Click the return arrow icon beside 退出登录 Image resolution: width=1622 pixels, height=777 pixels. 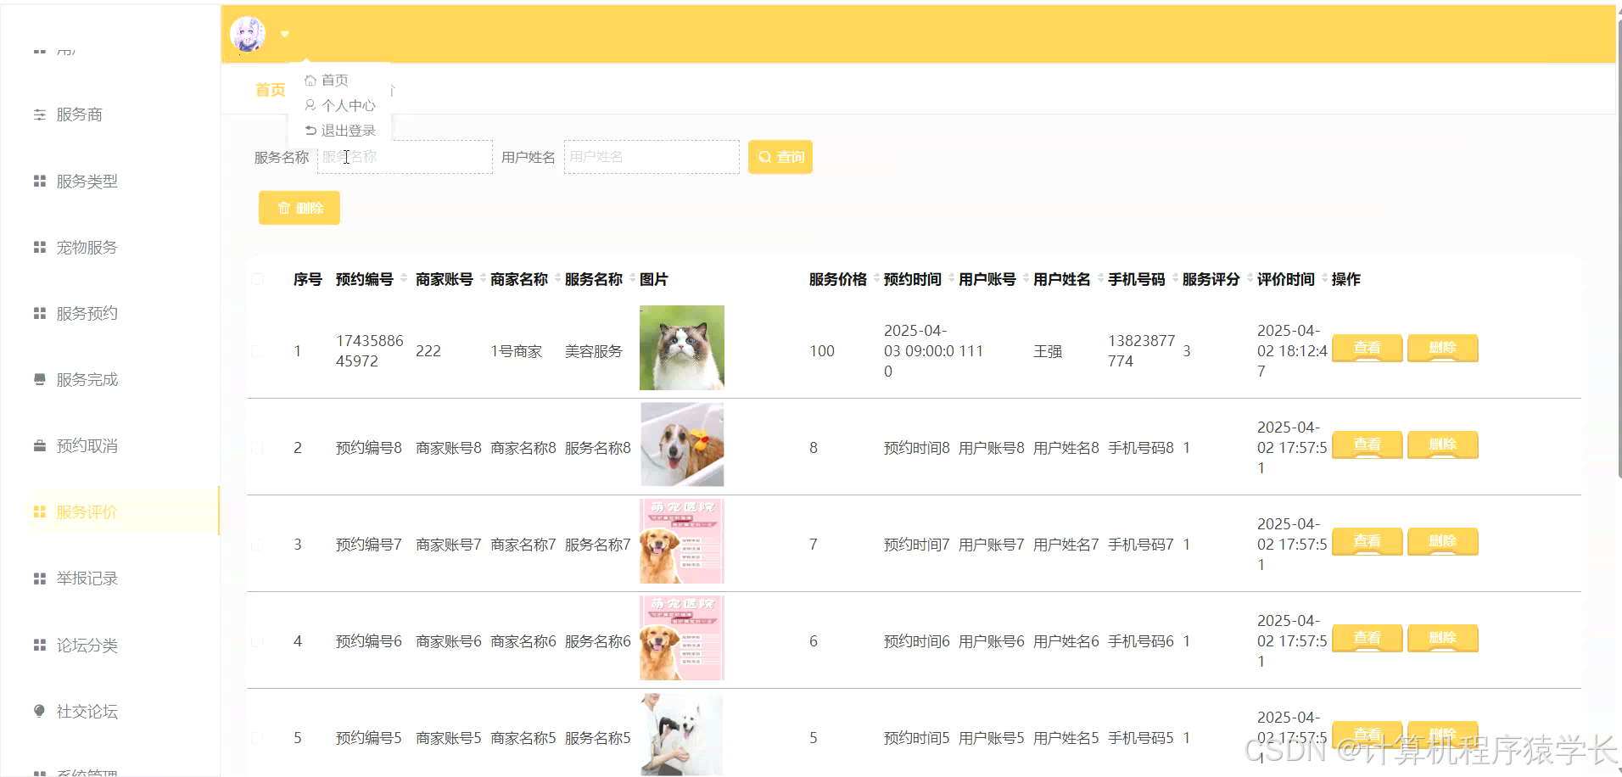point(310,131)
